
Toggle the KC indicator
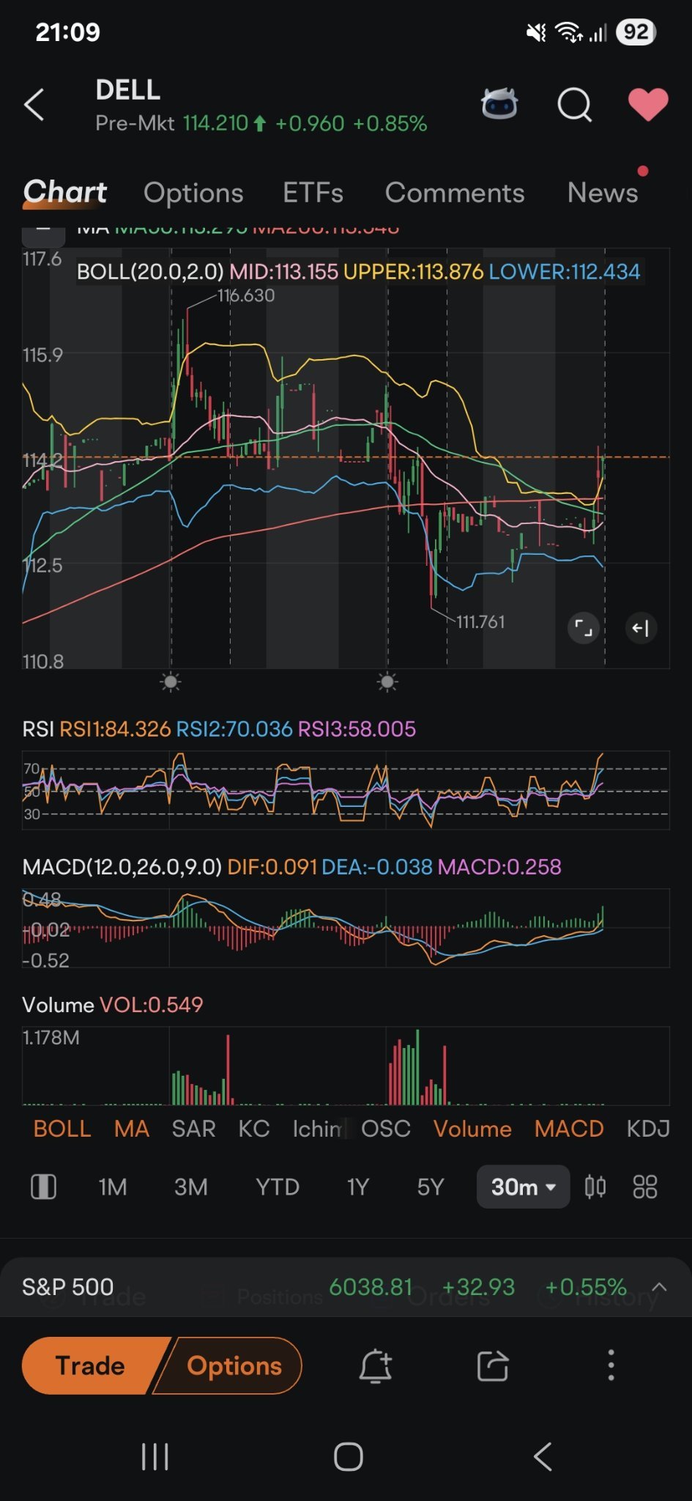pos(254,1129)
